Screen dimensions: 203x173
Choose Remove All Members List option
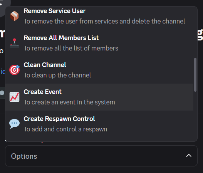pyautogui.click(x=99, y=43)
